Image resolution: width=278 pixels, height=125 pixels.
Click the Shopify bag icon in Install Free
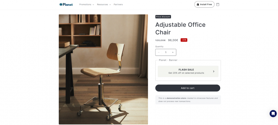coord(198,4)
